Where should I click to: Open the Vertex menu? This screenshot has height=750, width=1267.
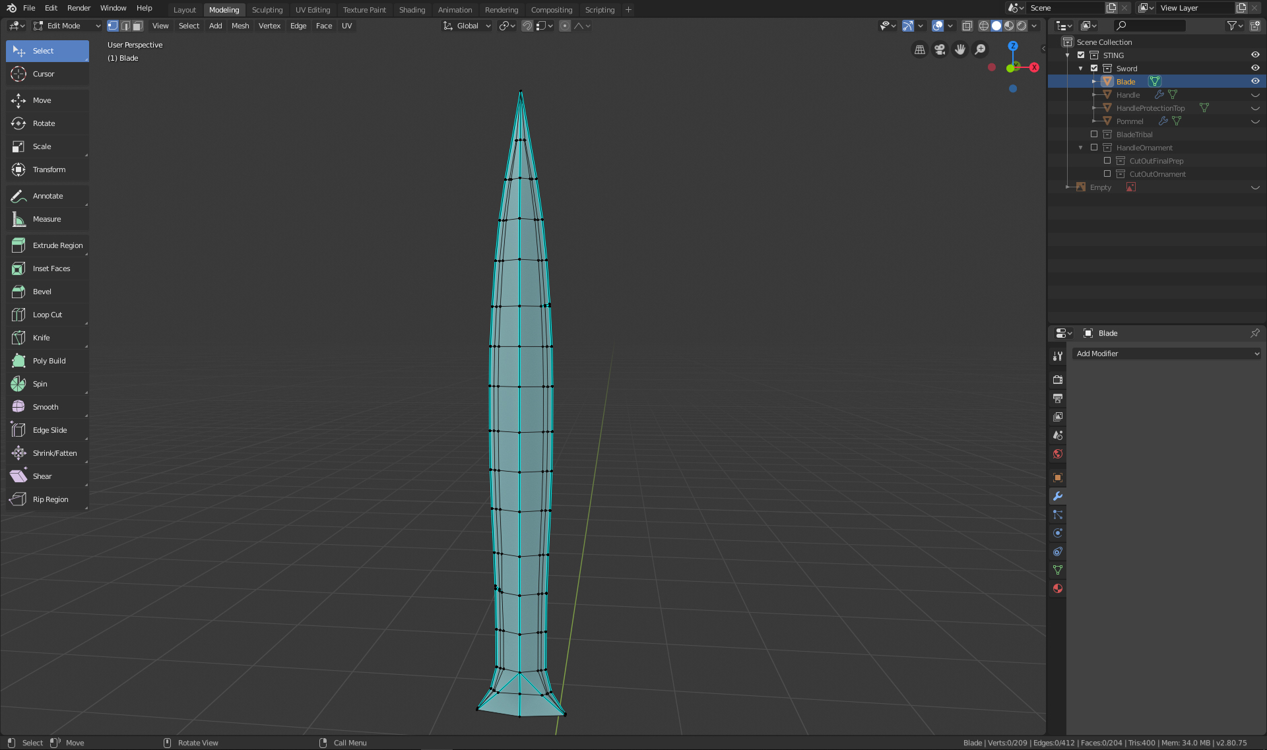pyautogui.click(x=269, y=26)
